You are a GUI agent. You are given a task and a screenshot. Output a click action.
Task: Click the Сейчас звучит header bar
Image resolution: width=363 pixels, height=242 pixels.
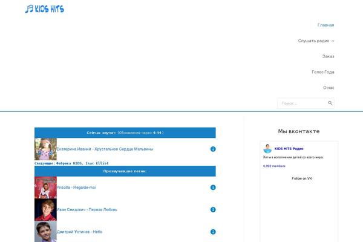click(x=125, y=132)
